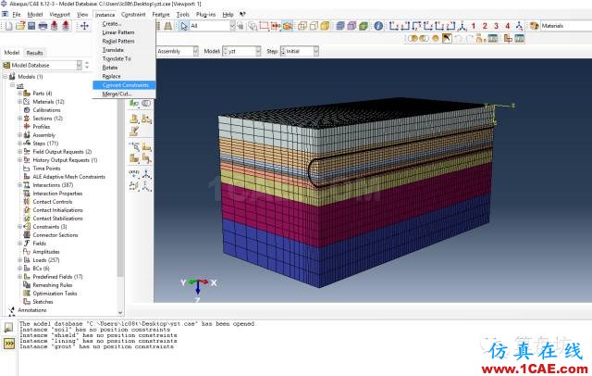The image size is (592, 376).
Task: Collapse the Models (1) tree node
Action: click(x=6, y=76)
